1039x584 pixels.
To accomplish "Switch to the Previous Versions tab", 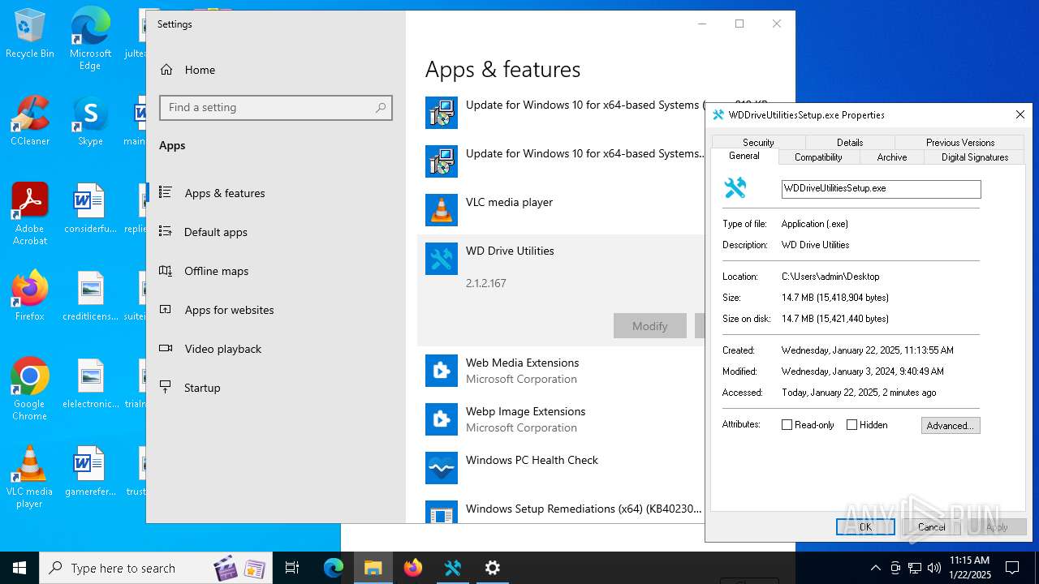I will click(x=960, y=142).
